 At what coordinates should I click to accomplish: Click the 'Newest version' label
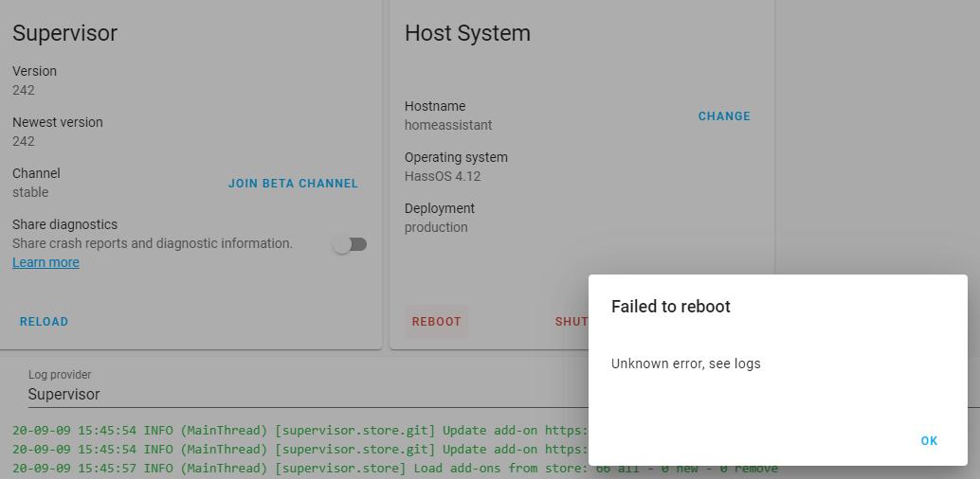coord(58,122)
